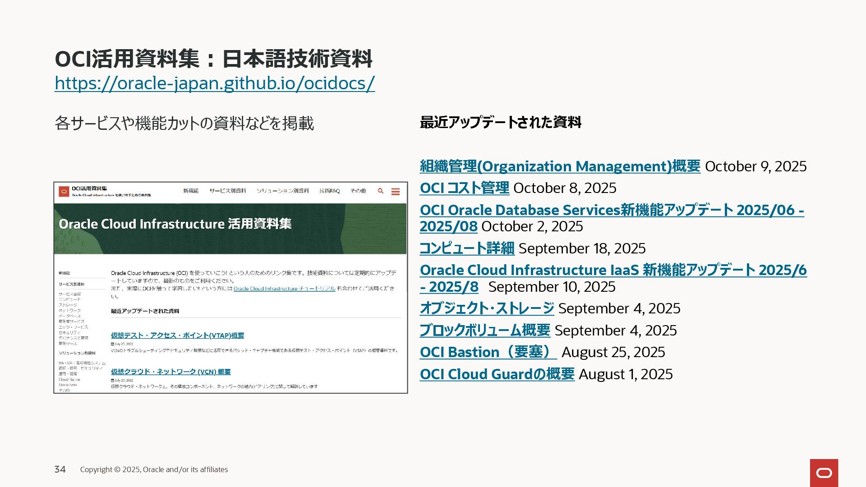This screenshot has height=487, width=866.
Task: Open the OCI コスト管理 link
Action: click(464, 188)
